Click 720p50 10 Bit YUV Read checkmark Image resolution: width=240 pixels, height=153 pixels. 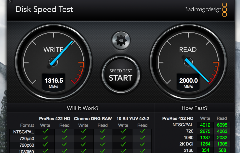pos(143,138)
